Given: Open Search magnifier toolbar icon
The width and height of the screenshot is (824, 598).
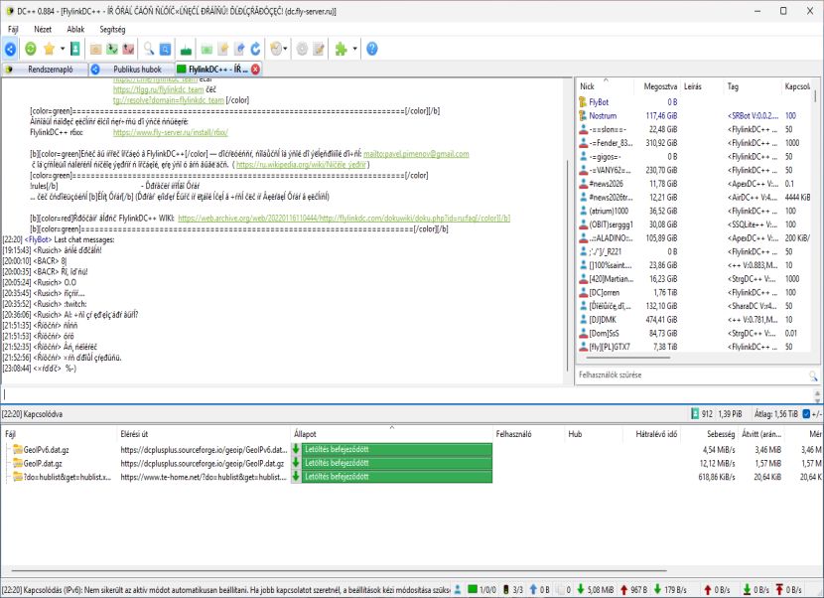Looking at the screenshot, I should [x=149, y=49].
